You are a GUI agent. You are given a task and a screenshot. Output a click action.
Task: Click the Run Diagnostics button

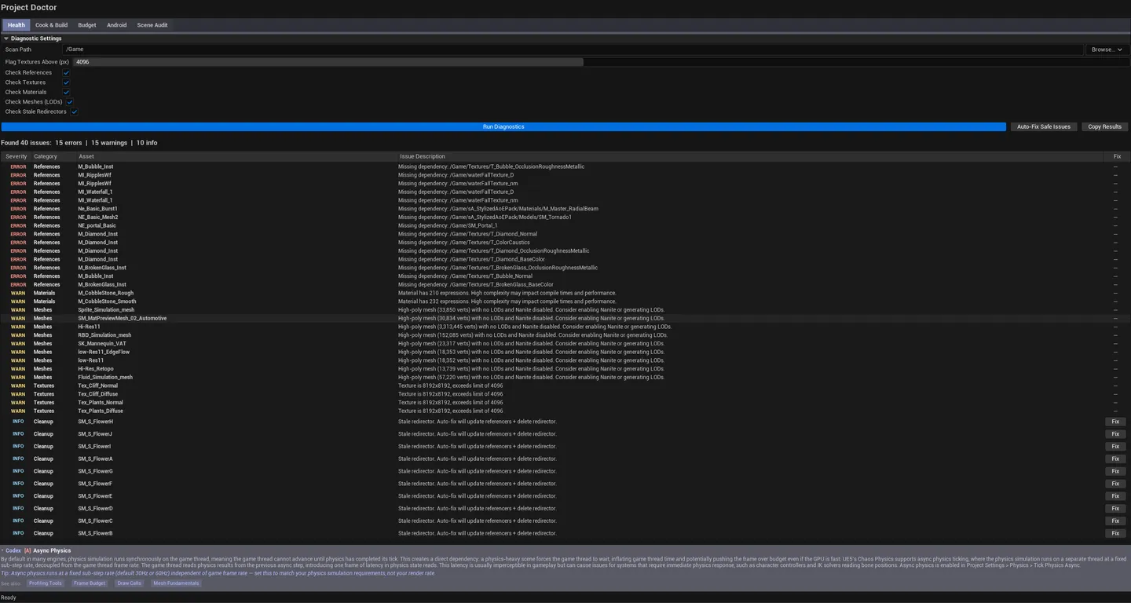coord(503,126)
